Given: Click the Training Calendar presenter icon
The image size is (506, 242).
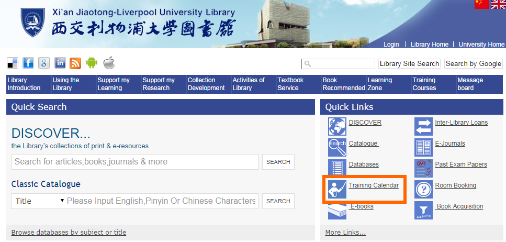Looking at the screenshot, I should click(337, 189).
